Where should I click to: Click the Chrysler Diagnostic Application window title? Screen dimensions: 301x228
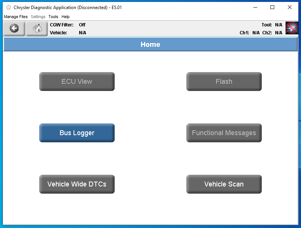(x=68, y=8)
